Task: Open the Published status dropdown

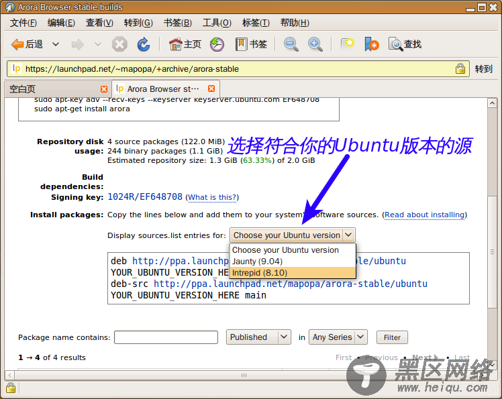Action: [x=258, y=337]
